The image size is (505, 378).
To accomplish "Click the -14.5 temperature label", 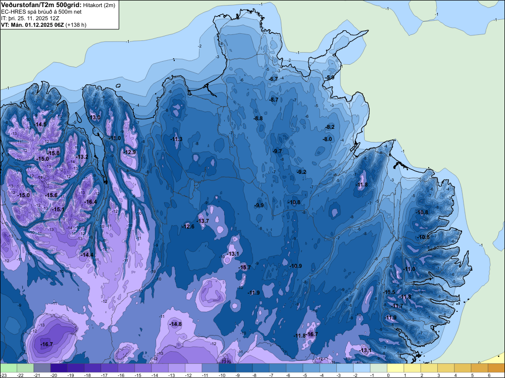I will tap(40, 124).
